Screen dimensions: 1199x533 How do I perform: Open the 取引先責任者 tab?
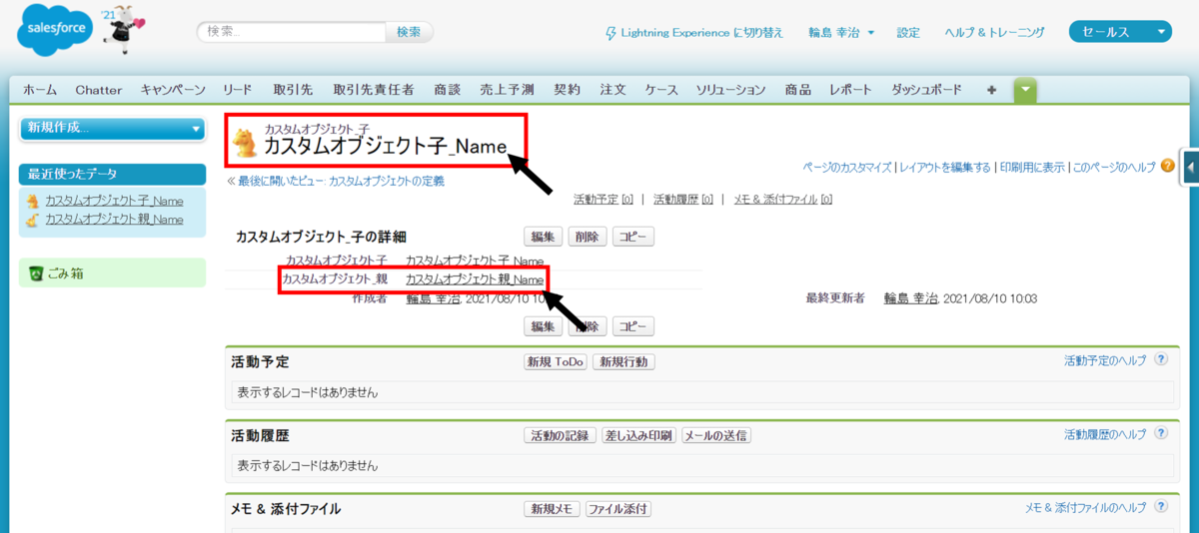[x=374, y=90]
